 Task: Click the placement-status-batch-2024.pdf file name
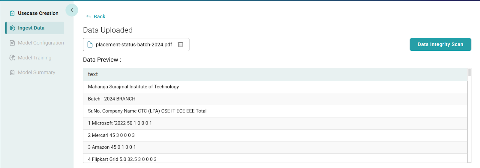pyautogui.click(x=134, y=44)
